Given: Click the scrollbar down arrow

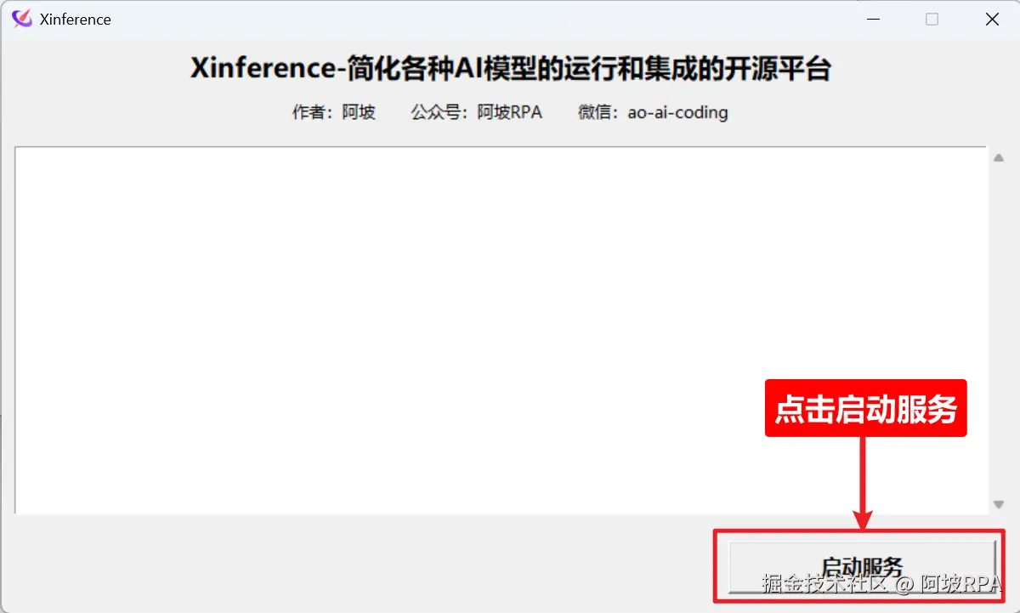Looking at the screenshot, I should (x=999, y=504).
